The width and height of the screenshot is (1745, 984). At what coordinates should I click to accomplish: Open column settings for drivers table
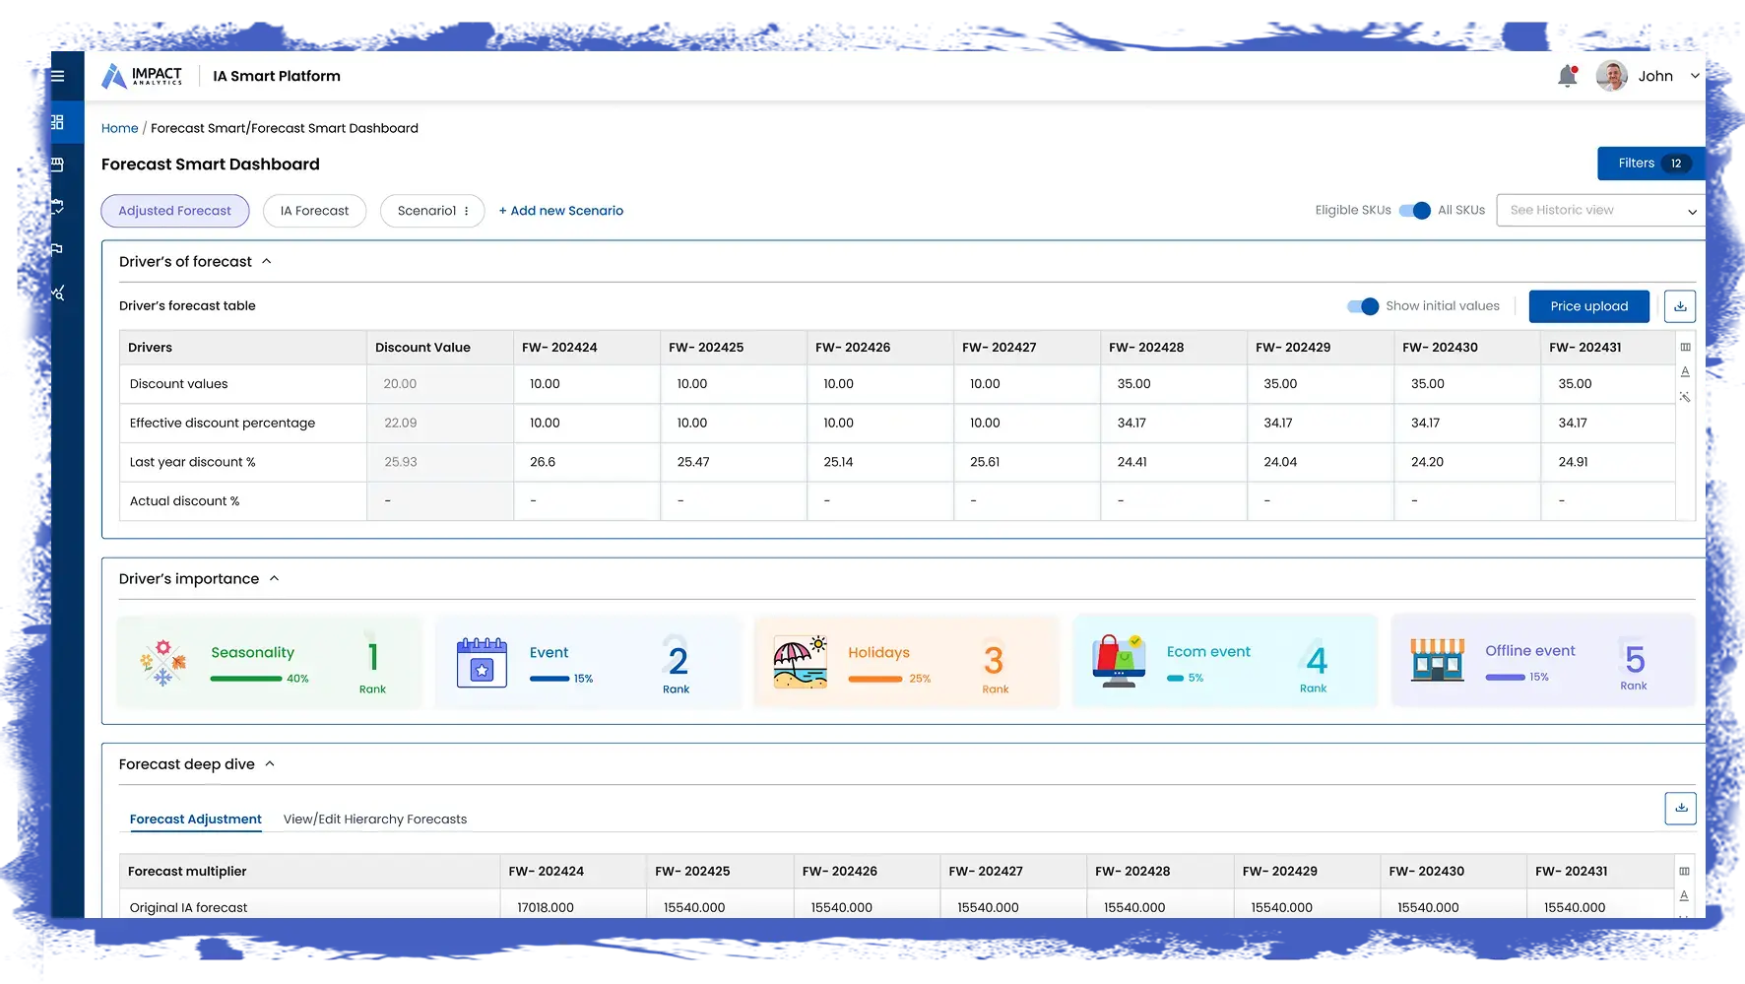point(1685,347)
